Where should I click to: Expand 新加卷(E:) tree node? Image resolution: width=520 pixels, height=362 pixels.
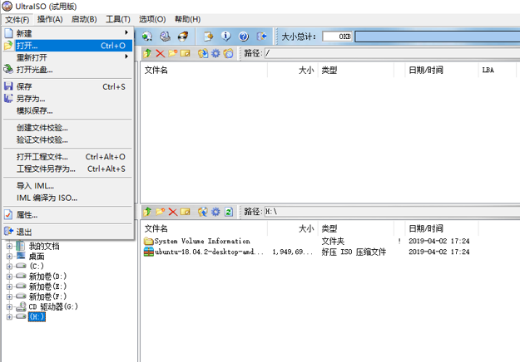(9, 286)
